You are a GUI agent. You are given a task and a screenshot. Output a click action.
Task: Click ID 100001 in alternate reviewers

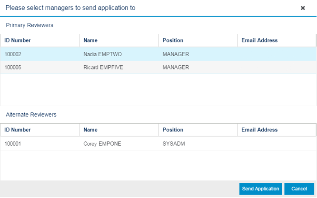(13, 144)
